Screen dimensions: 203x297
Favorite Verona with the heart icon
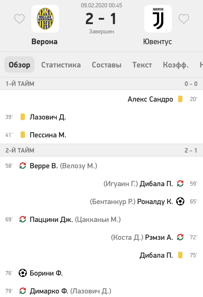(19, 19)
